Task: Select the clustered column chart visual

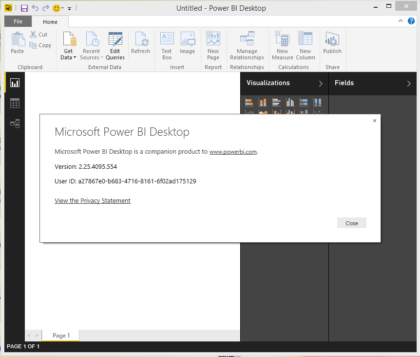Action: [290, 102]
